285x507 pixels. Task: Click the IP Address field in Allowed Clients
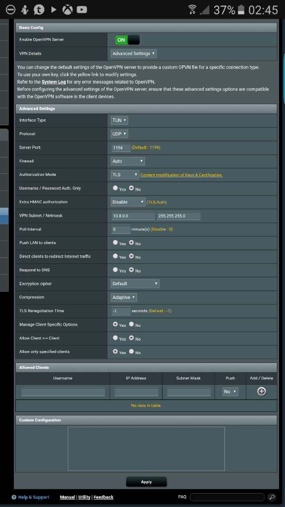pyautogui.click(x=137, y=392)
